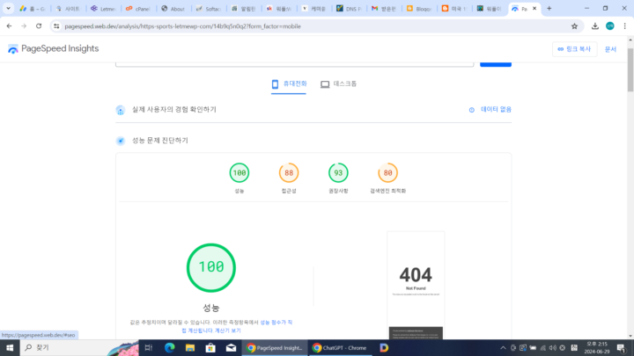Viewport: 634px width, 356px height.
Task: Jump to 권장사항 score 93 gauge
Action: (338, 173)
